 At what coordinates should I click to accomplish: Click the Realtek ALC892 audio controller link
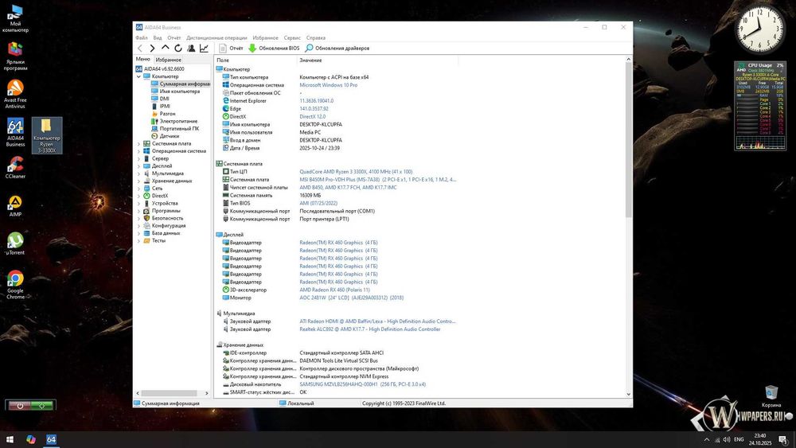coord(370,329)
